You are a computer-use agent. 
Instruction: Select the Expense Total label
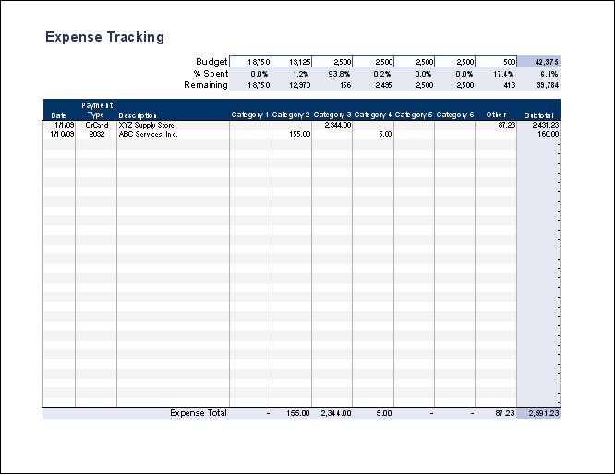point(198,413)
